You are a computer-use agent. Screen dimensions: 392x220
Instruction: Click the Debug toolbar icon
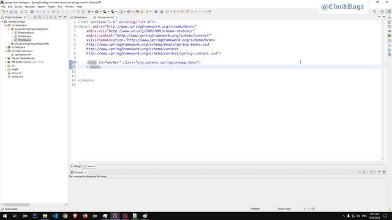pyautogui.click(x=89, y=12)
